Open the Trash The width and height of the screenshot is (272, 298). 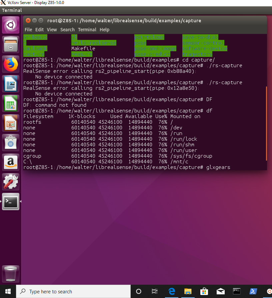point(10,274)
